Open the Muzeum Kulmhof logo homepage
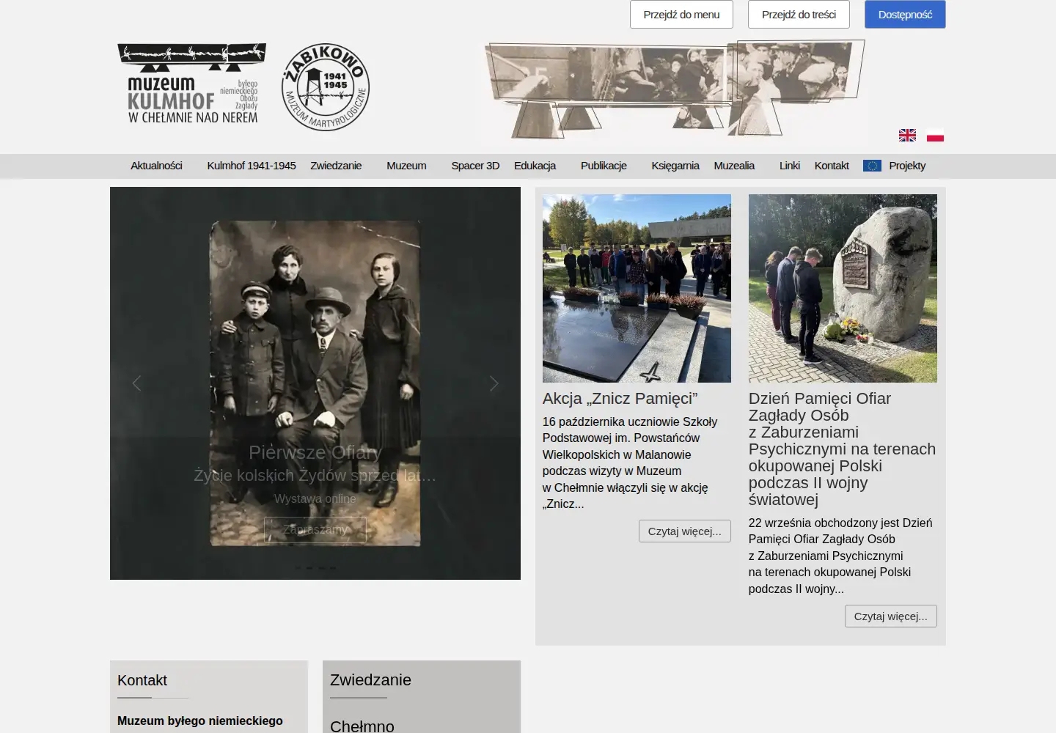This screenshot has height=733, width=1056. tap(192, 84)
